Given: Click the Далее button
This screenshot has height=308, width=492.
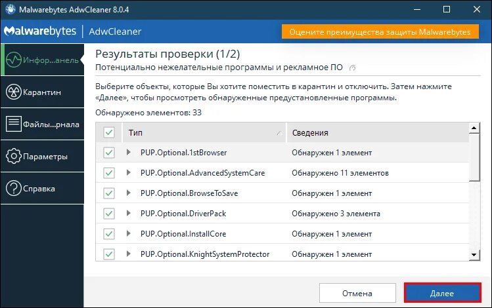Looking at the screenshot, I should click(442, 293).
